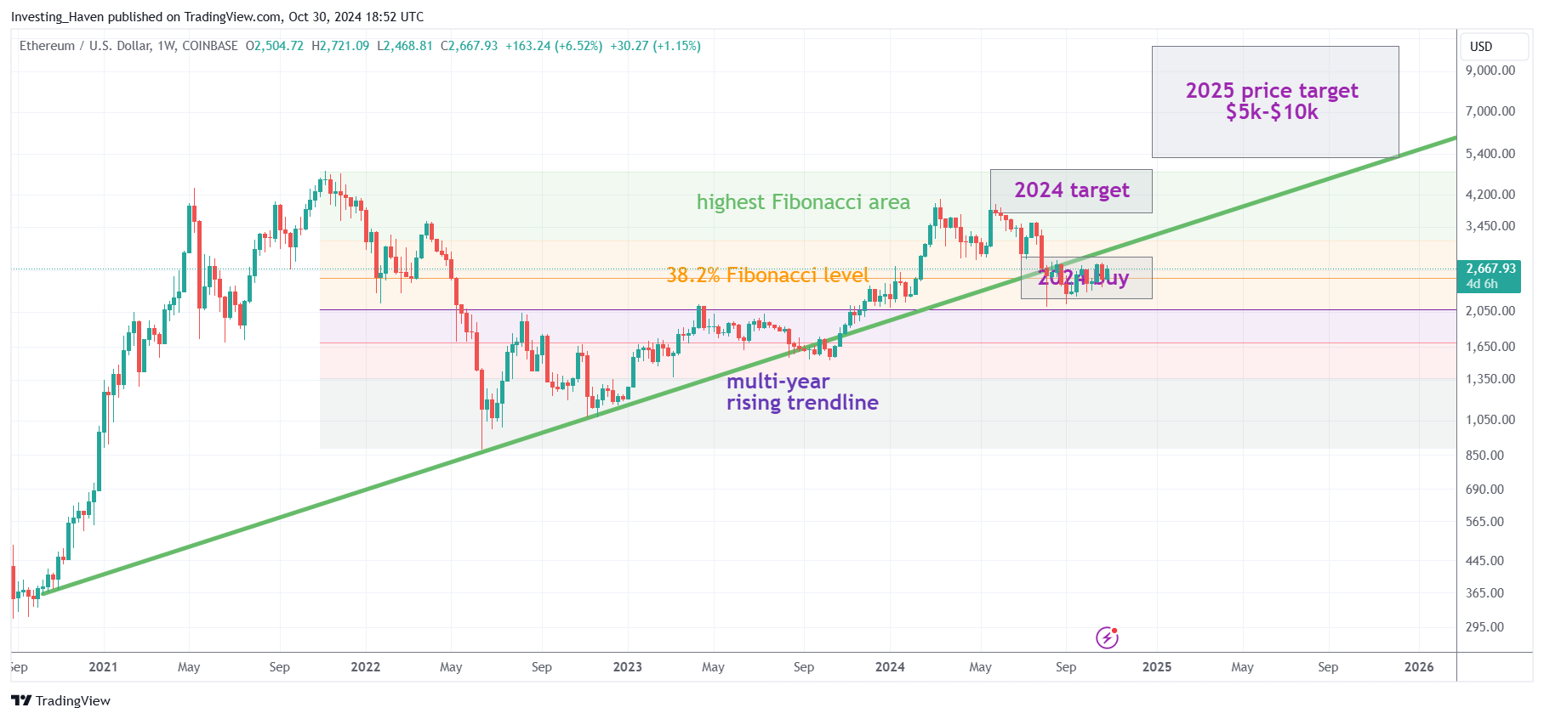The width and height of the screenshot is (1544, 719).
Task: Click the 565.00 price axis label
Action: click(x=1485, y=522)
